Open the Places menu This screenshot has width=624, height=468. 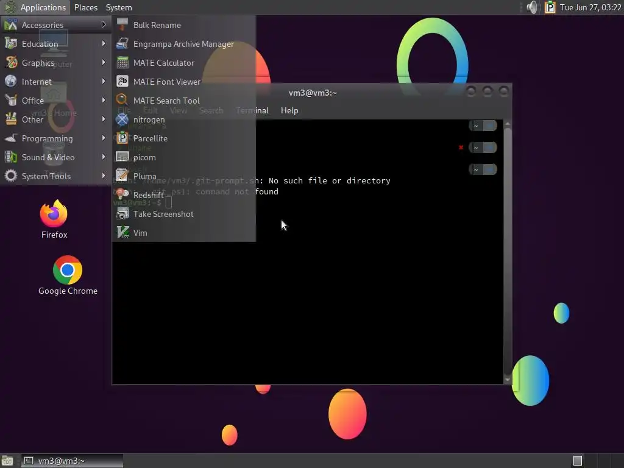point(85,7)
